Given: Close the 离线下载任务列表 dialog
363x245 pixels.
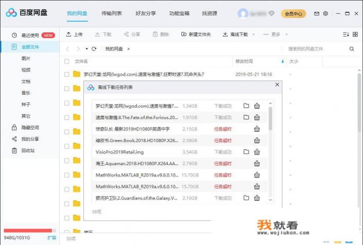Looking at the screenshot, I should pyautogui.click(x=277, y=85).
